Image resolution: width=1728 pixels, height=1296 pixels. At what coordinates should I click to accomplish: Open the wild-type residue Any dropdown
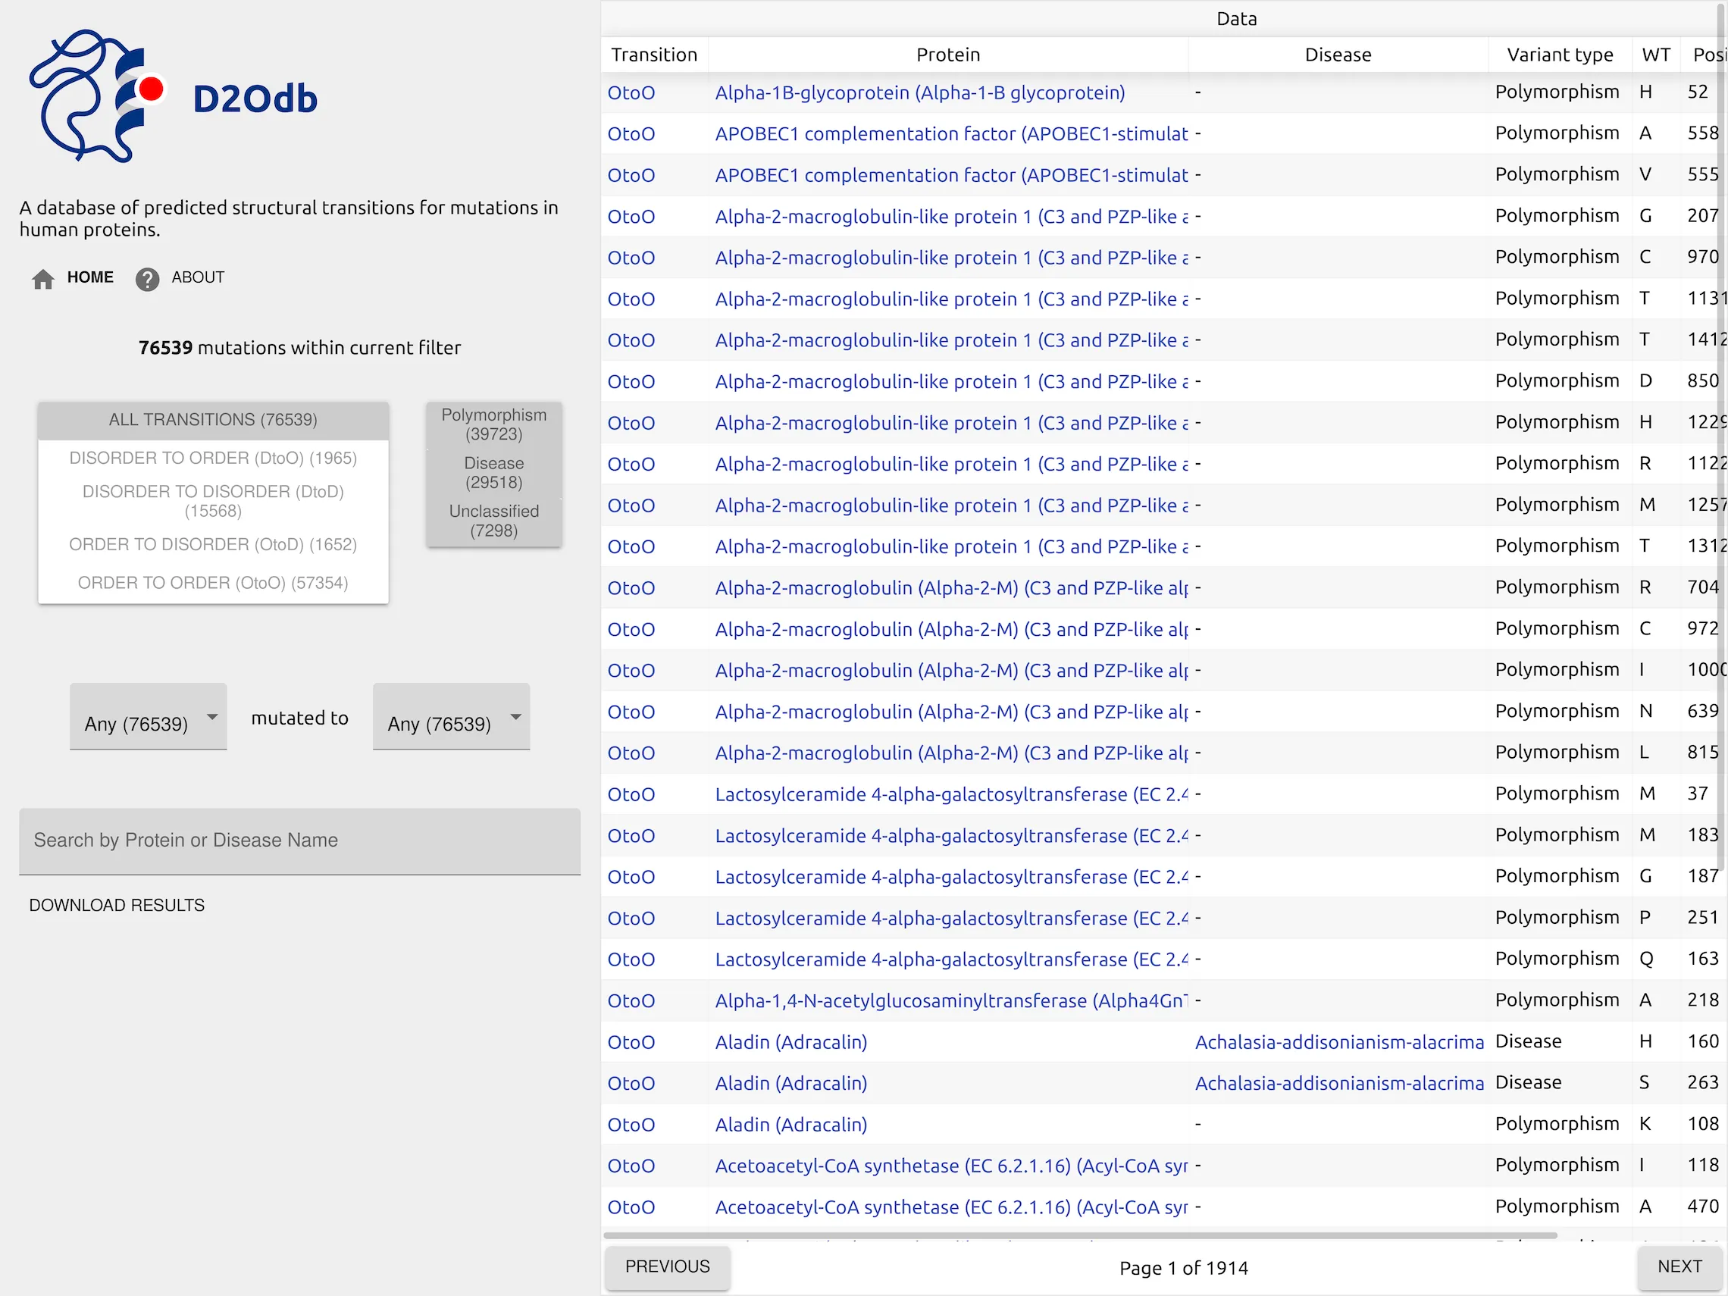click(x=149, y=717)
